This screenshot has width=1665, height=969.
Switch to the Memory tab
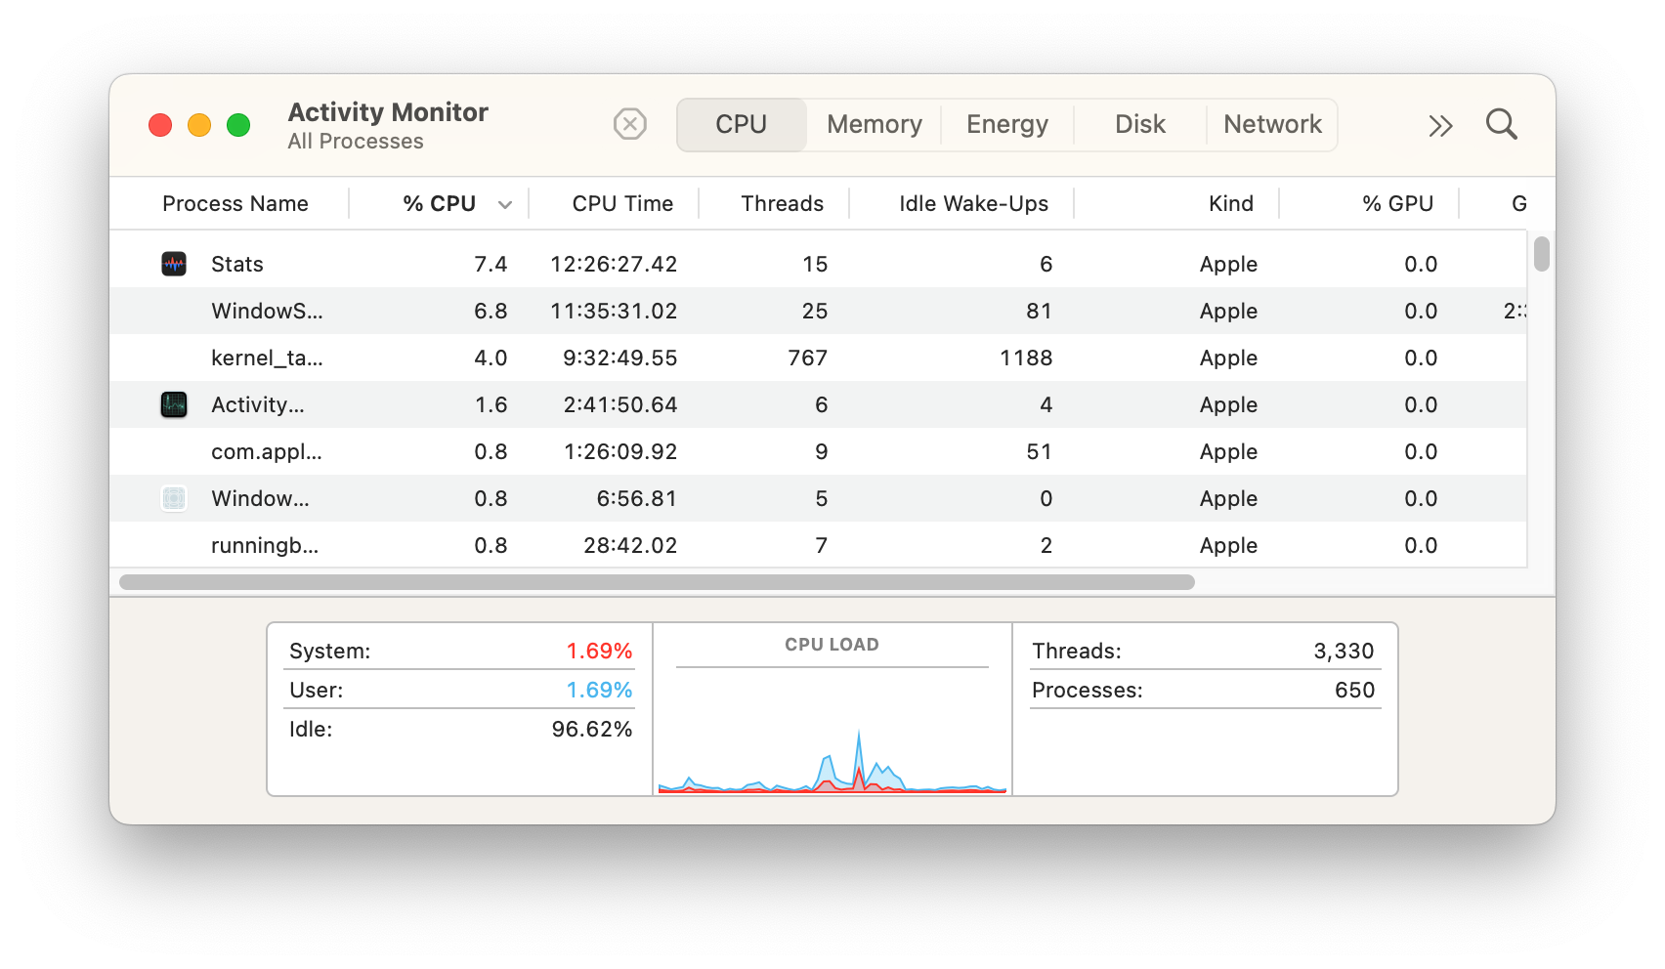click(875, 125)
